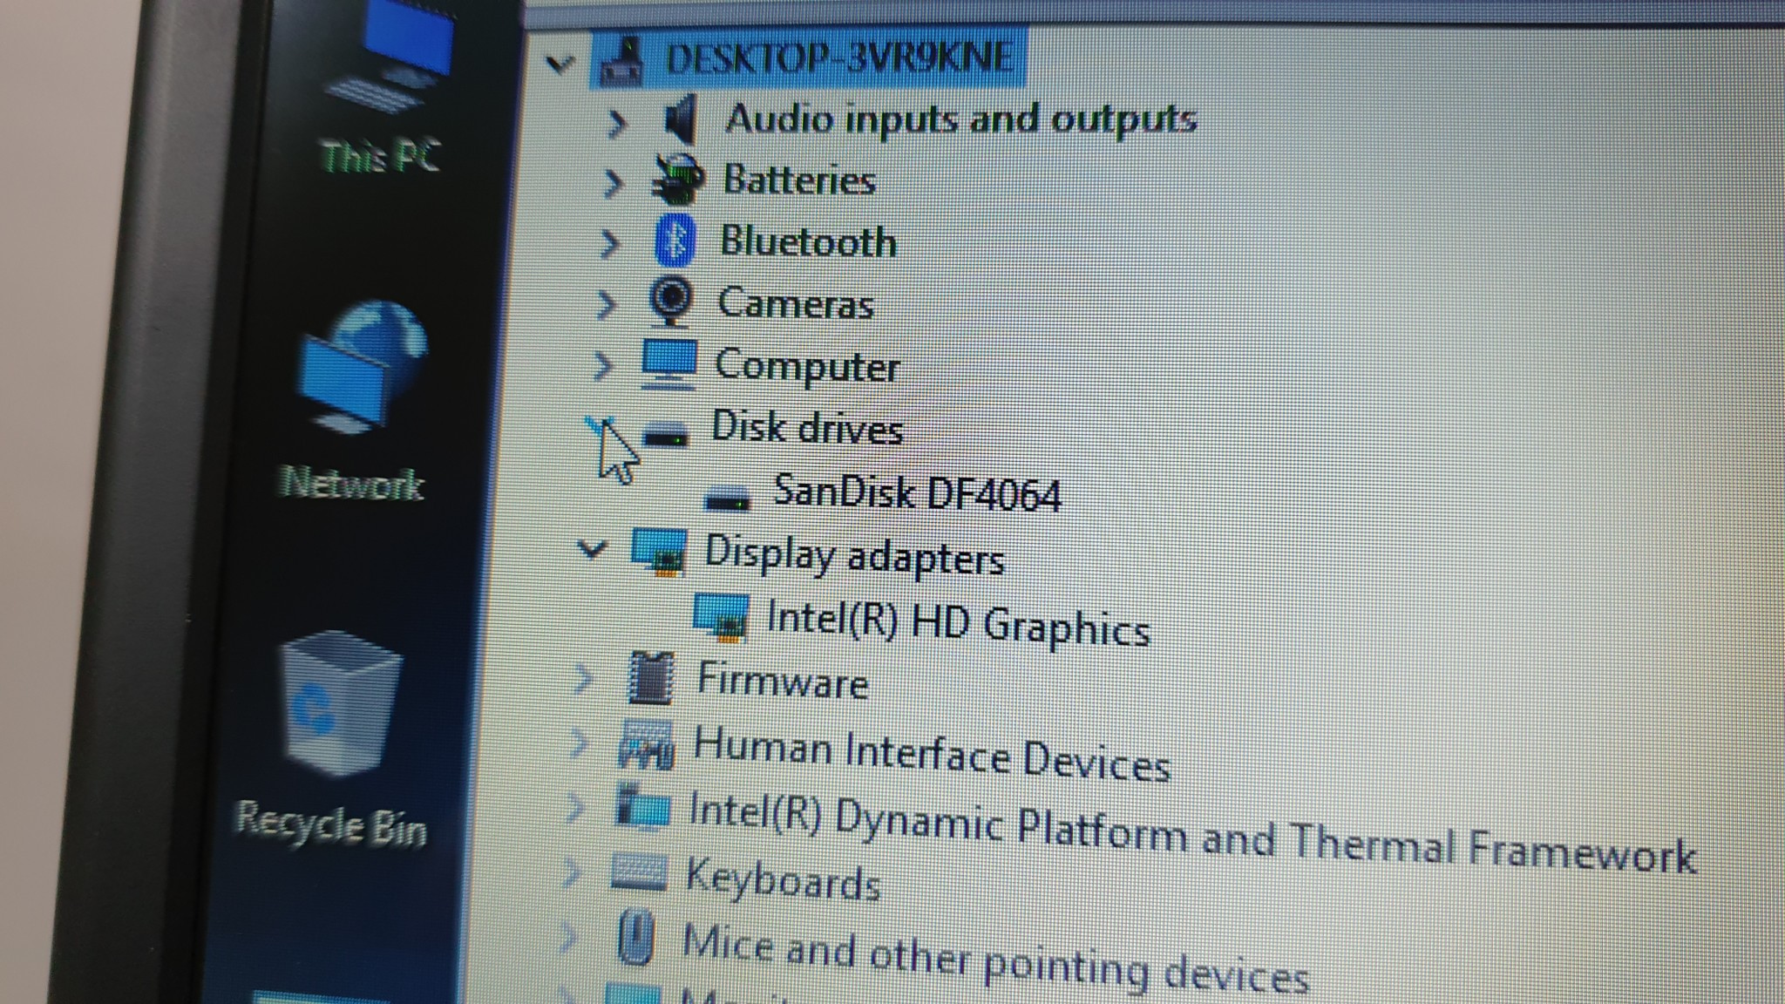Select the Cameras label
Screen dimensions: 1785x1004
point(796,303)
